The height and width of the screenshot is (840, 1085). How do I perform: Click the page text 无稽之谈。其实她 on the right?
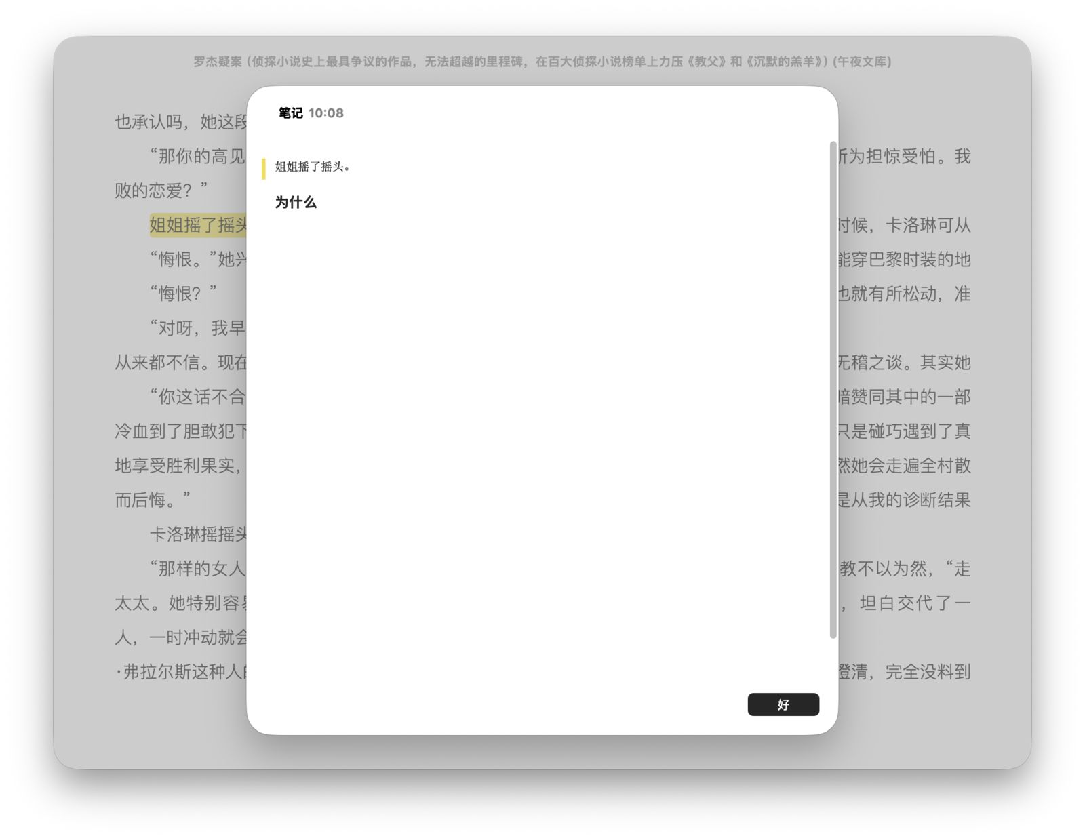(905, 363)
